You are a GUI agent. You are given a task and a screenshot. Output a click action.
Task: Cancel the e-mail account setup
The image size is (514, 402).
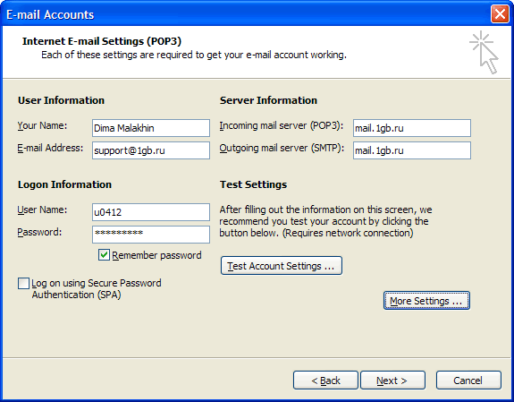click(468, 381)
